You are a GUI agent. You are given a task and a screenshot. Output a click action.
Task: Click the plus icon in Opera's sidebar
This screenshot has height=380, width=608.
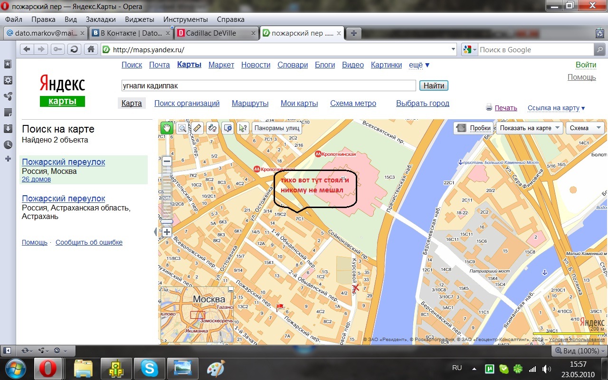coord(8,159)
